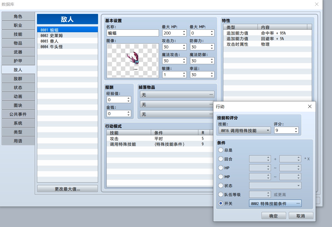Select the 攻击 row in 行动模式

click(160, 138)
